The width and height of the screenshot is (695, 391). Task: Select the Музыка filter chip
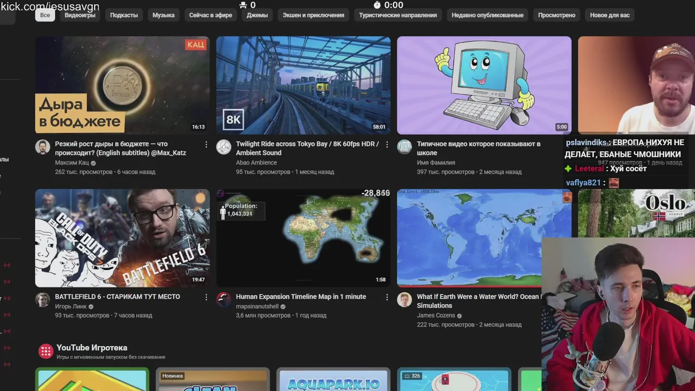coord(163,15)
